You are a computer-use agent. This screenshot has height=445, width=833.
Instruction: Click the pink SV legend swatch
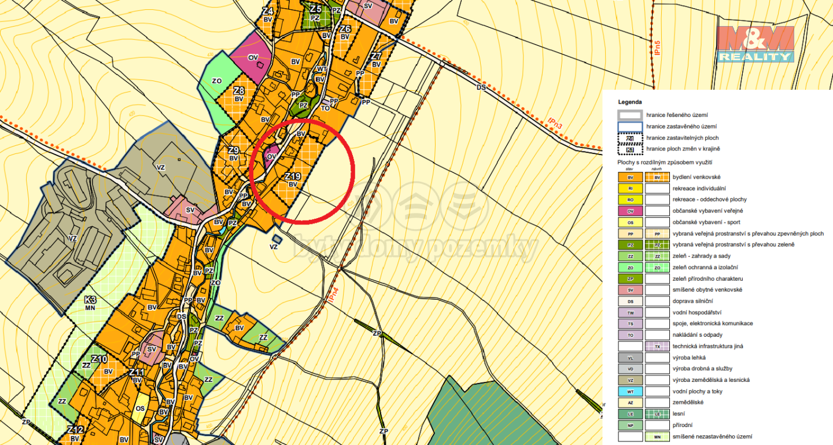[x=631, y=290]
